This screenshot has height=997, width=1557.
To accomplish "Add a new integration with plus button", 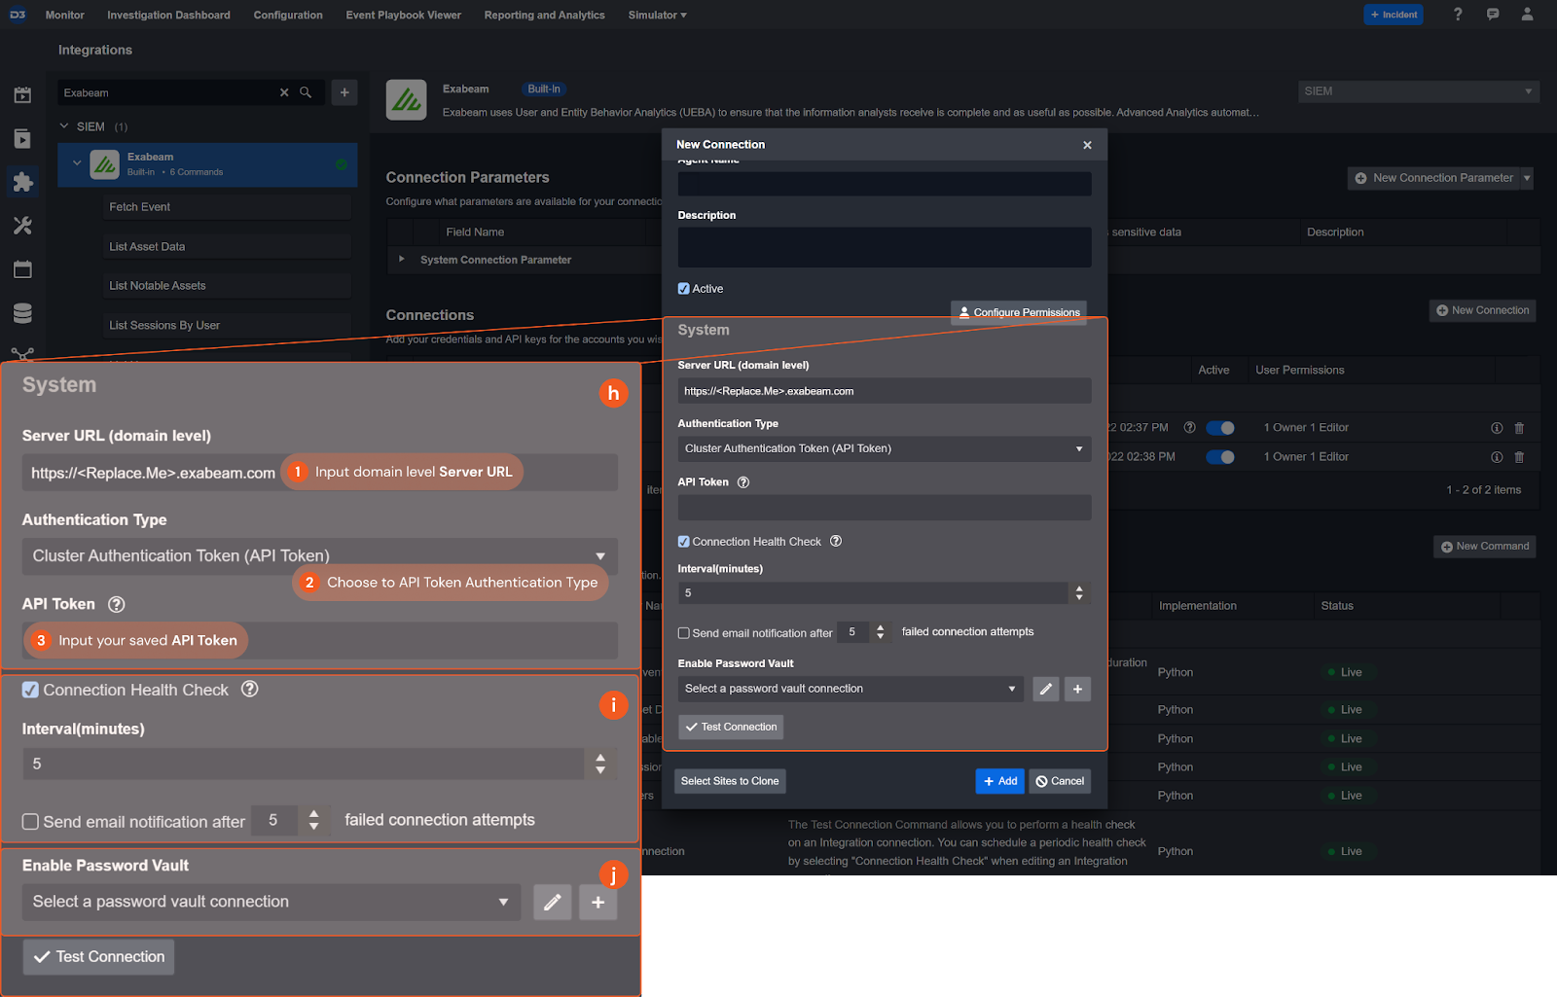I will coord(344,92).
